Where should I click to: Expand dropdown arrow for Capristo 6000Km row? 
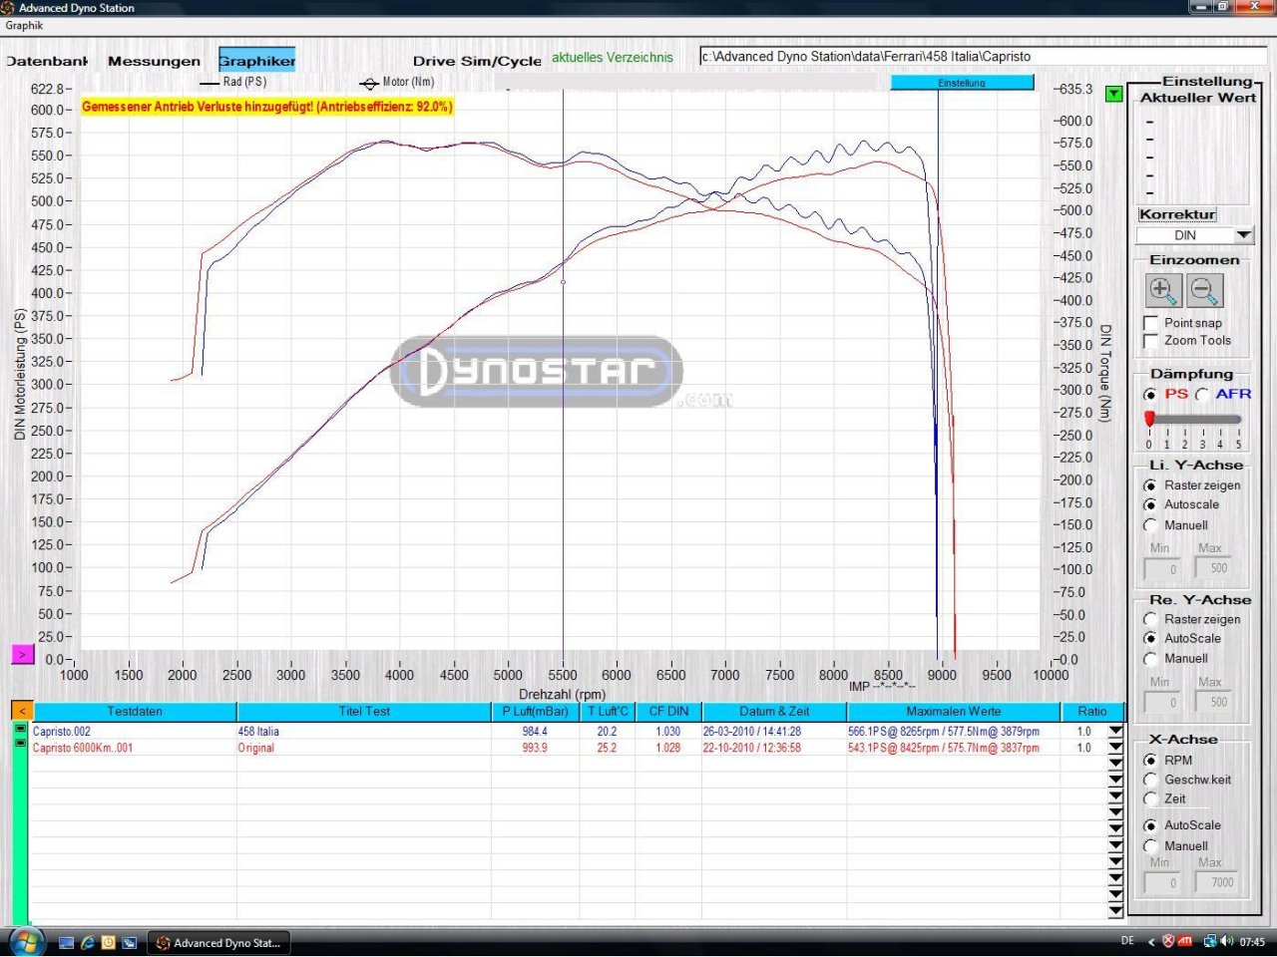[x=1115, y=748]
